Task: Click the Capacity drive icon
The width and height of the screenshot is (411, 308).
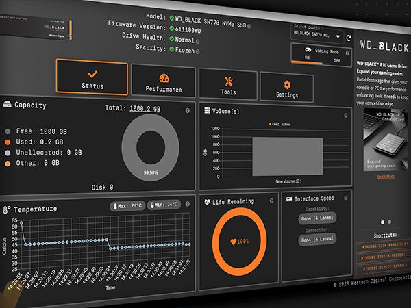Action: (x=7, y=105)
